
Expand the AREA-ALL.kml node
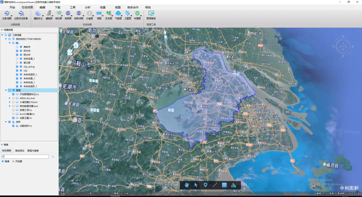click(x=10, y=98)
